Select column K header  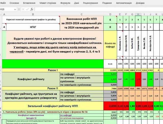156,14
